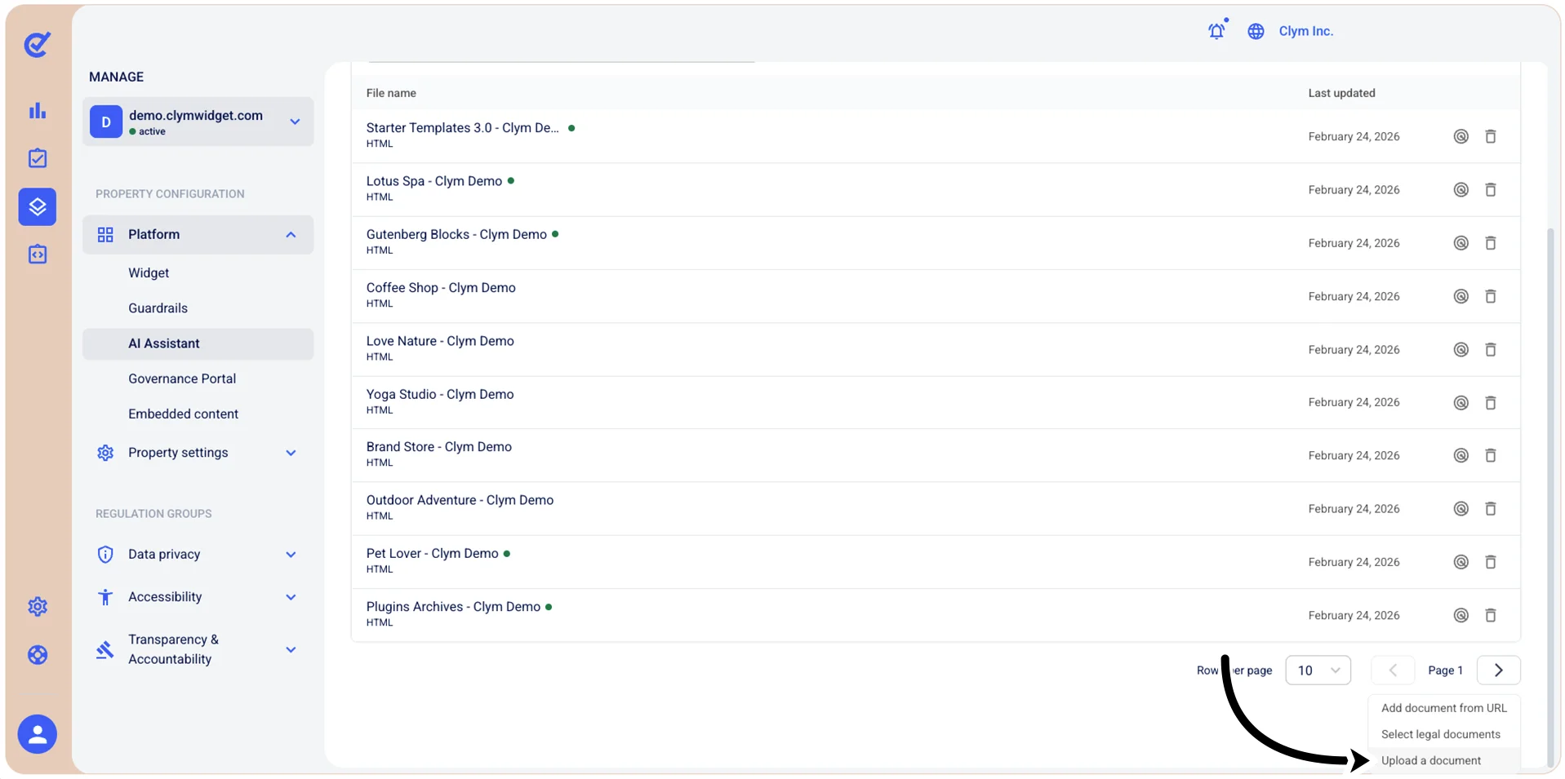Open Governance Portal menu item

pos(182,378)
